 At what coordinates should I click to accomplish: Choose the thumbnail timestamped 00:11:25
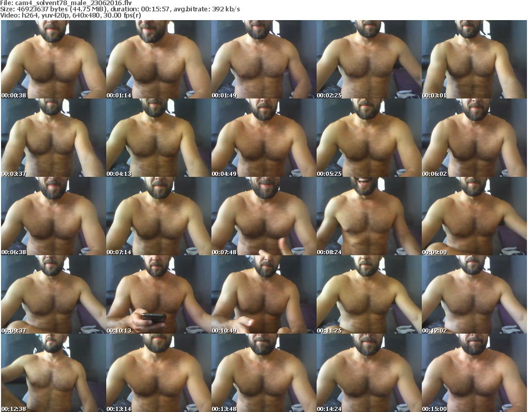pos(369,294)
